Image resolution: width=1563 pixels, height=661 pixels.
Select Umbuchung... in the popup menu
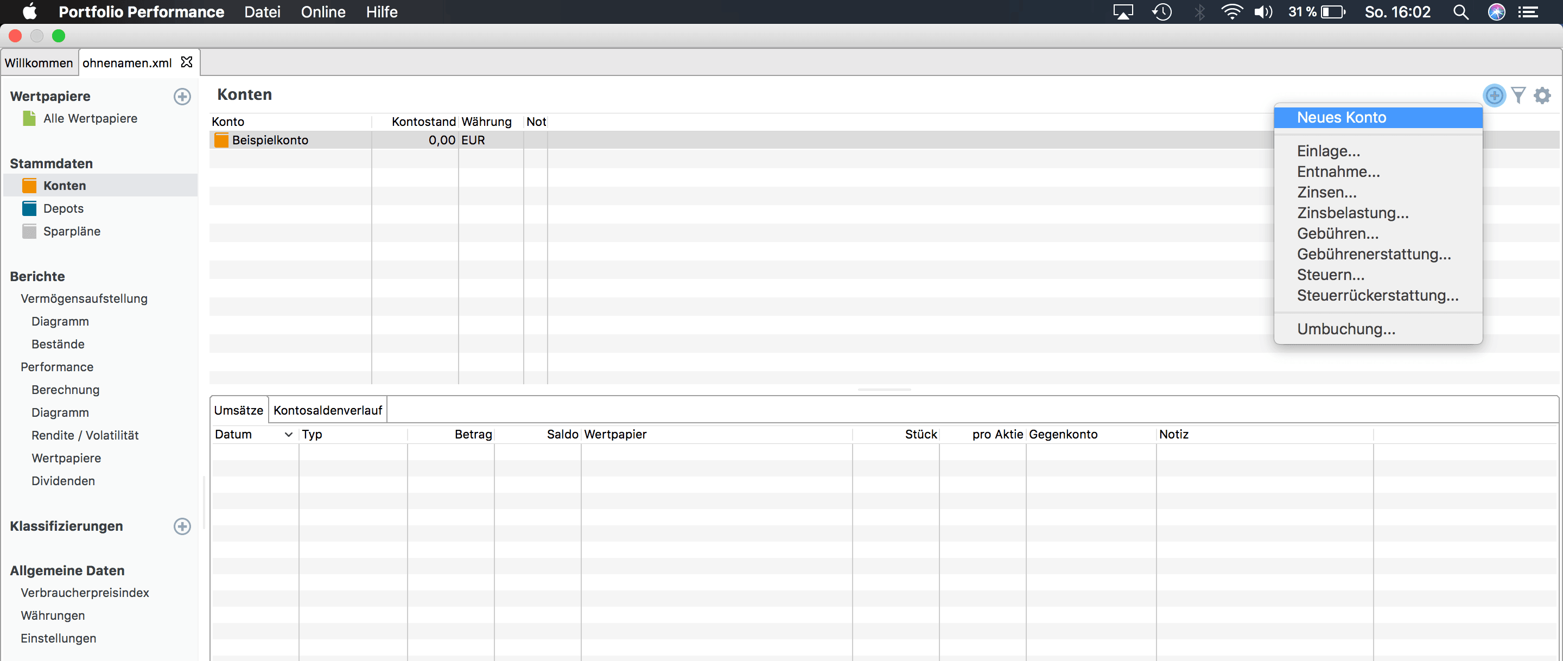click(x=1378, y=328)
